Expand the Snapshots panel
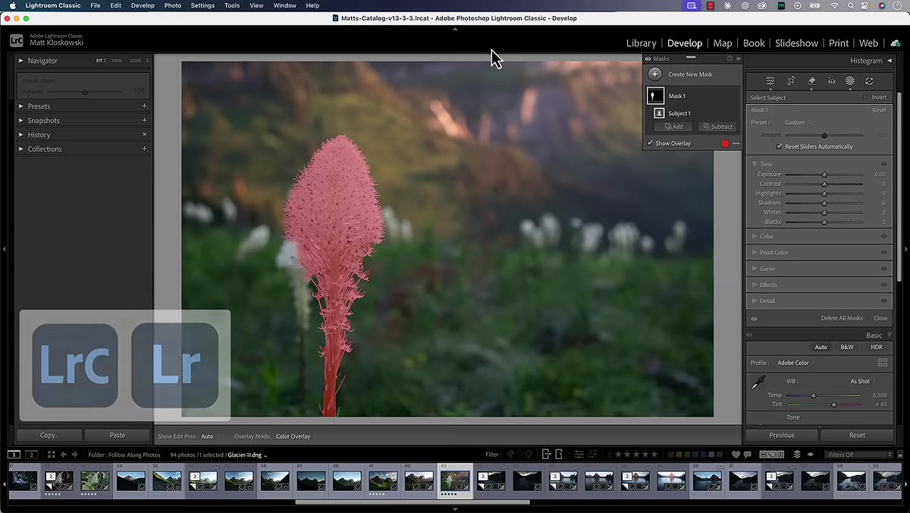910x513 pixels. click(x=21, y=121)
